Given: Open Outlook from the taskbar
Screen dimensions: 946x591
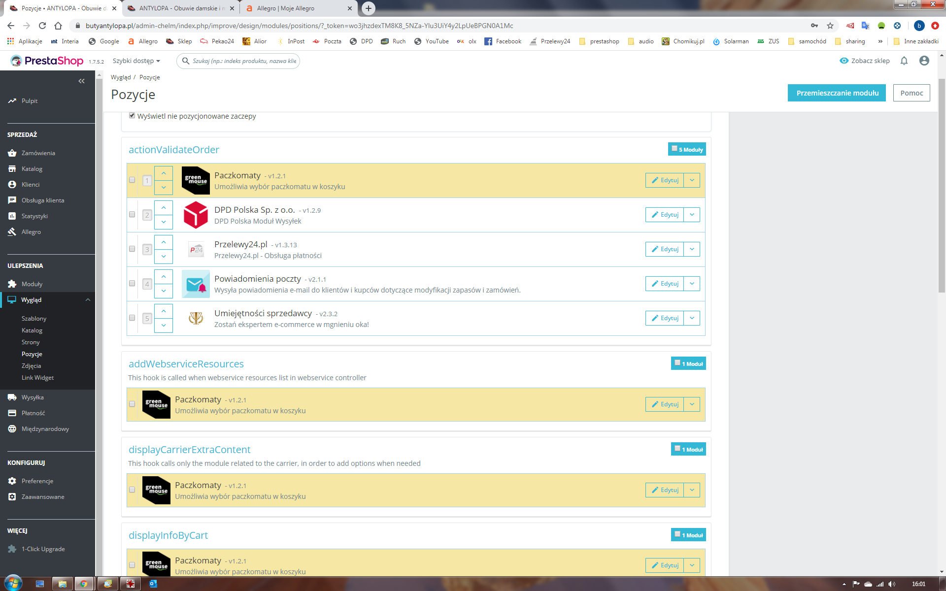Looking at the screenshot, I should pyautogui.click(x=153, y=584).
